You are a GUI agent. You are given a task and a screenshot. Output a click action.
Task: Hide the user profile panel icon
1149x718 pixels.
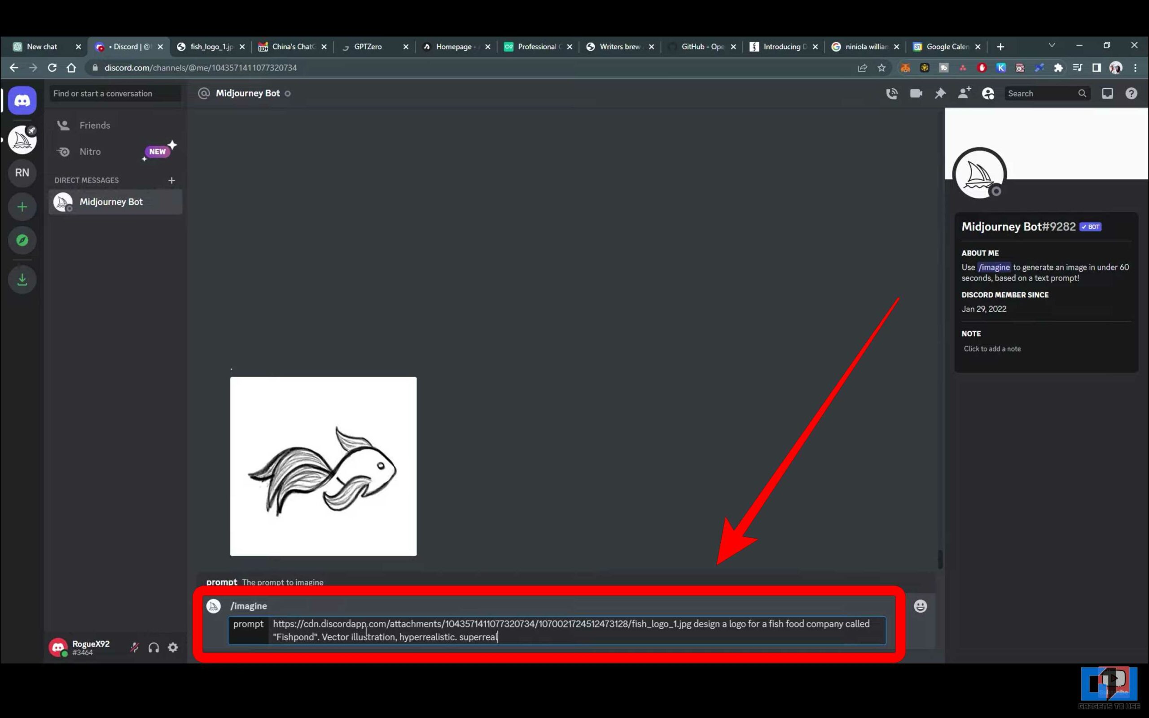[x=988, y=94]
